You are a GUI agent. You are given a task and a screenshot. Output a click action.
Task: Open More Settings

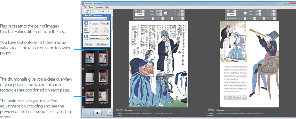(x=102, y=44)
